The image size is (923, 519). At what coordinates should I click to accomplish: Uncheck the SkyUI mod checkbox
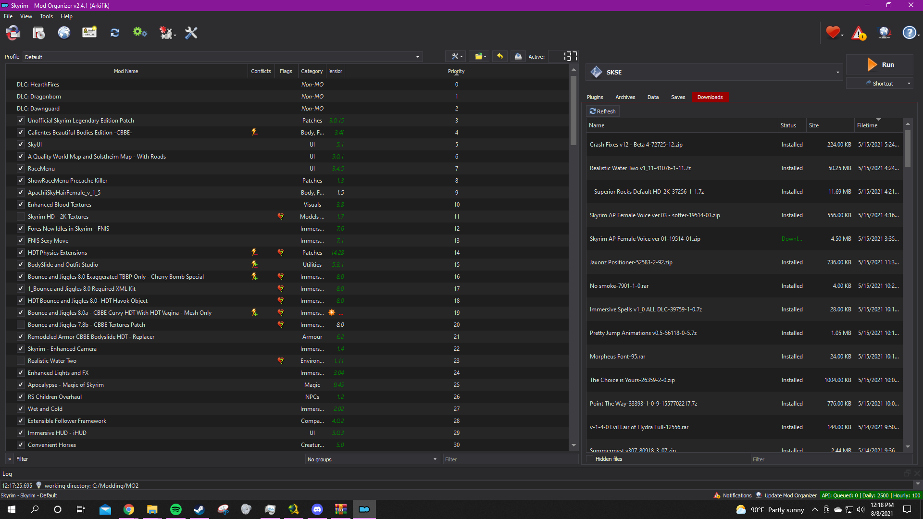click(21, 145)
